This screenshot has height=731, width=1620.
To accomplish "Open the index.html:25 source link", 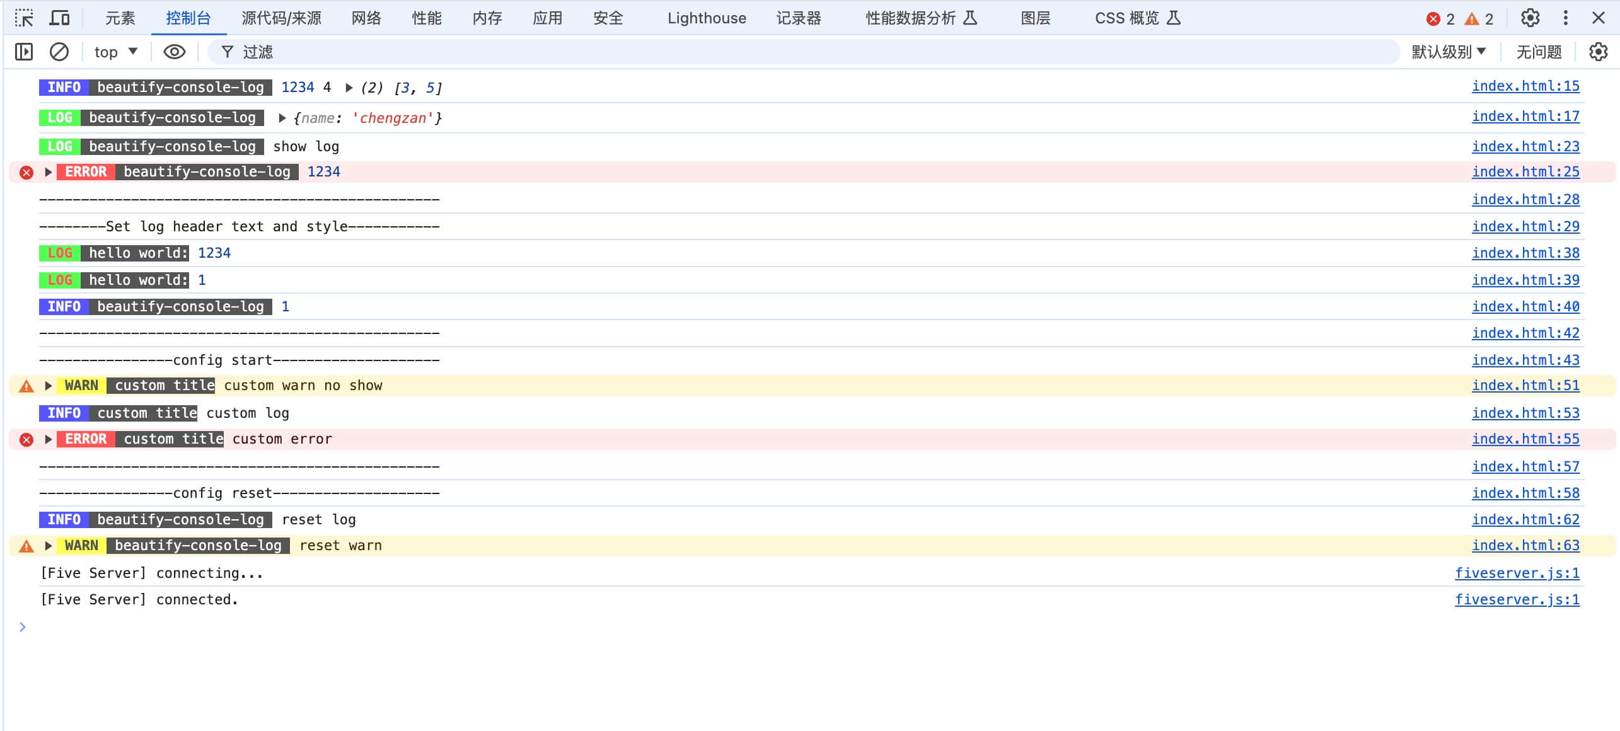I will coord(1525,171).
